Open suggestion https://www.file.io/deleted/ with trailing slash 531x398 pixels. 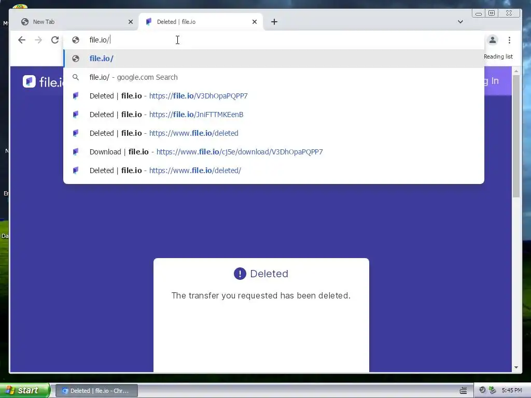pos(274,170)
